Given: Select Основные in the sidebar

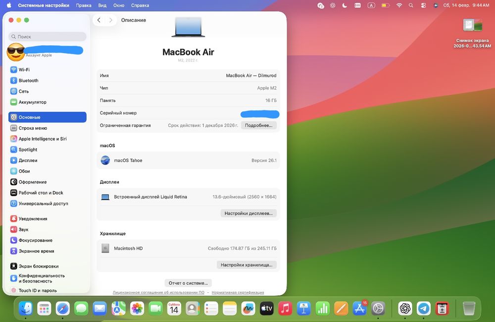Looking at the screenshot, I should click(48, 117).
